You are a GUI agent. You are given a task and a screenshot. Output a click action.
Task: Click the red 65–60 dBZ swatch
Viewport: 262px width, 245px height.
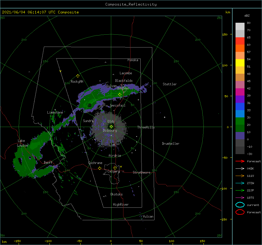[x=240, y=41]
